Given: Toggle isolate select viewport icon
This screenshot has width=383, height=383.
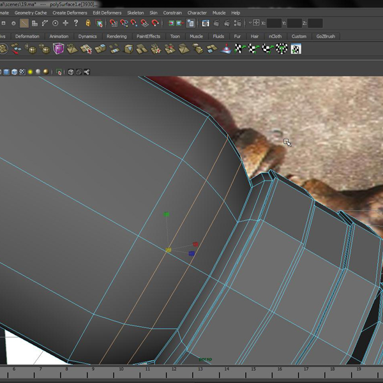Looking at the screenshot, I should click(x=59, y=71).
